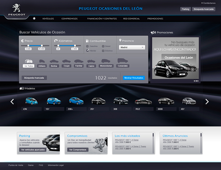The width and height of the screenshot is (221, 170).
Task: Select the Utilitario car silhouette
Action: tap(42, 61)
